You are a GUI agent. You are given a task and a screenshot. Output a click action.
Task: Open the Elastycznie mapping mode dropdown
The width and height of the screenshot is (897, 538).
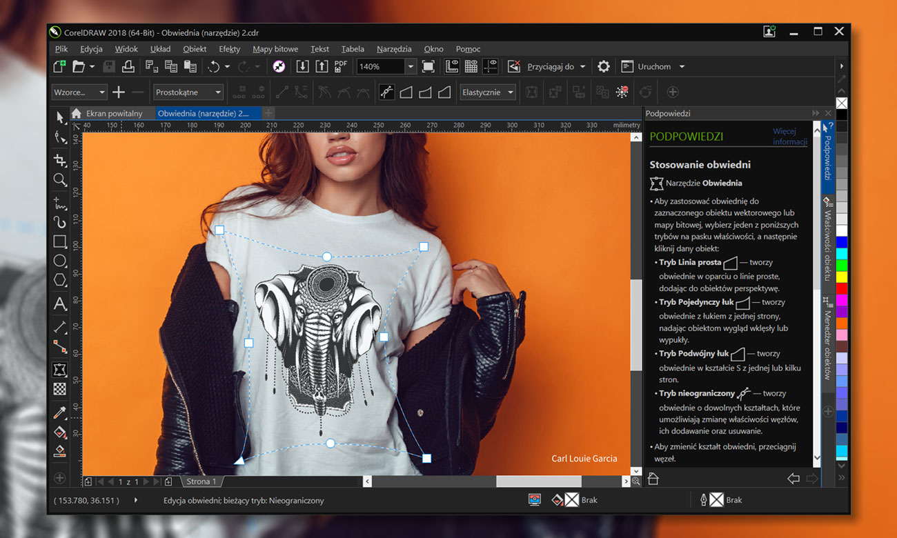(x=488, y=92)
